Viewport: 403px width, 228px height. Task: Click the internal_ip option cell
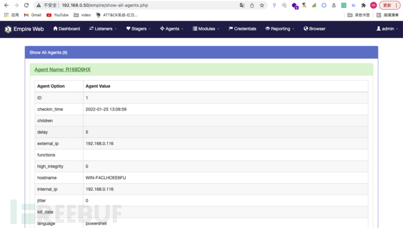click(x=59, y=189)
